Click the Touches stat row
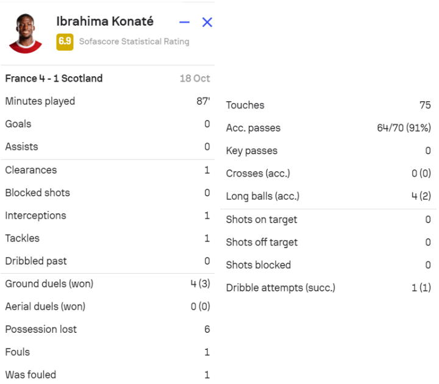This screenshot has width=439, height=384. click(329, 105)
